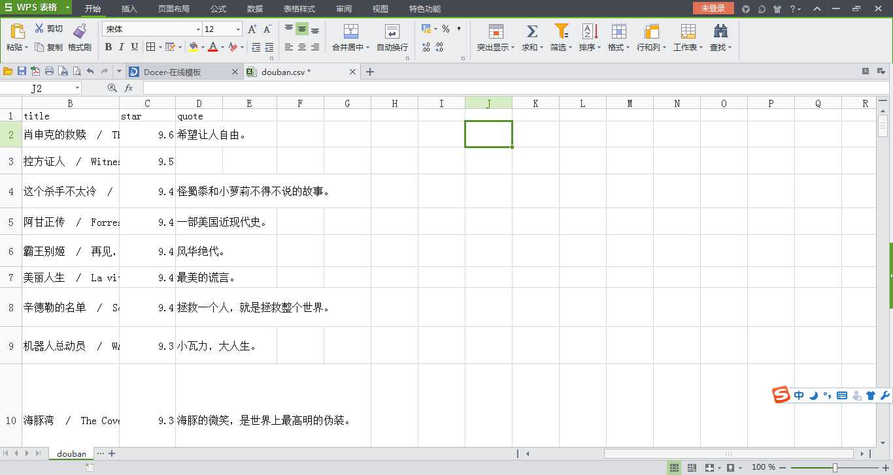
Task: Toggle italic formatting
Action: pos(122,47)
